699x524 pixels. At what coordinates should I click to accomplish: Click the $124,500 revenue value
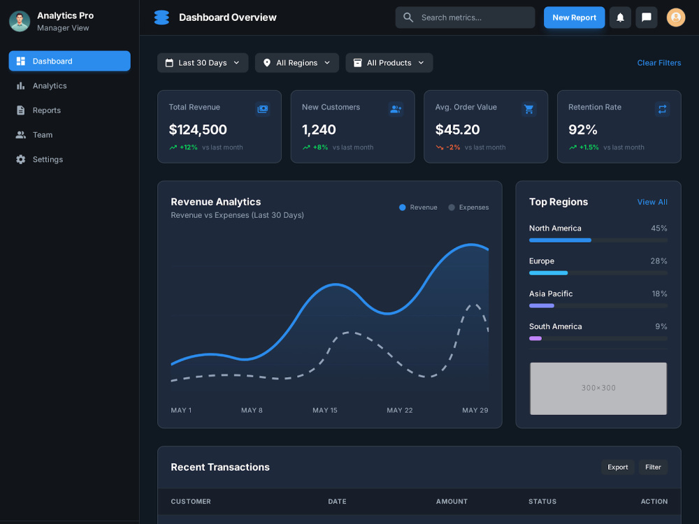[x=198, y=130]
